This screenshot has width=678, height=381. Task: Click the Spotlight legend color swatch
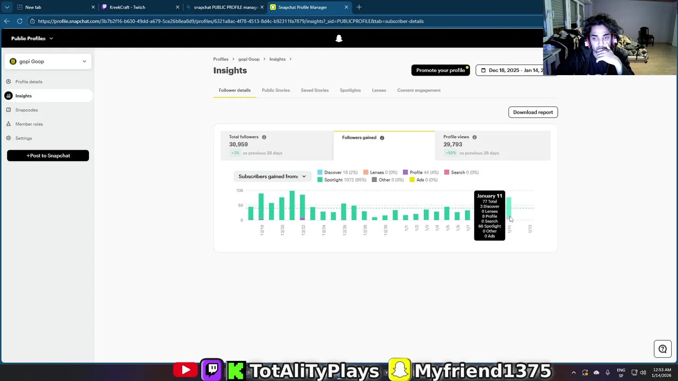(320, 180)
